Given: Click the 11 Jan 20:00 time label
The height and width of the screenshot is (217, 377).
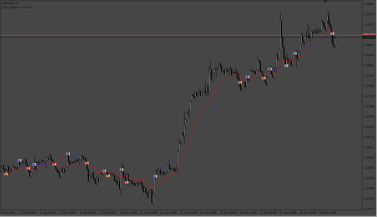Looking at the screenshot, I should tap(168, 213).
